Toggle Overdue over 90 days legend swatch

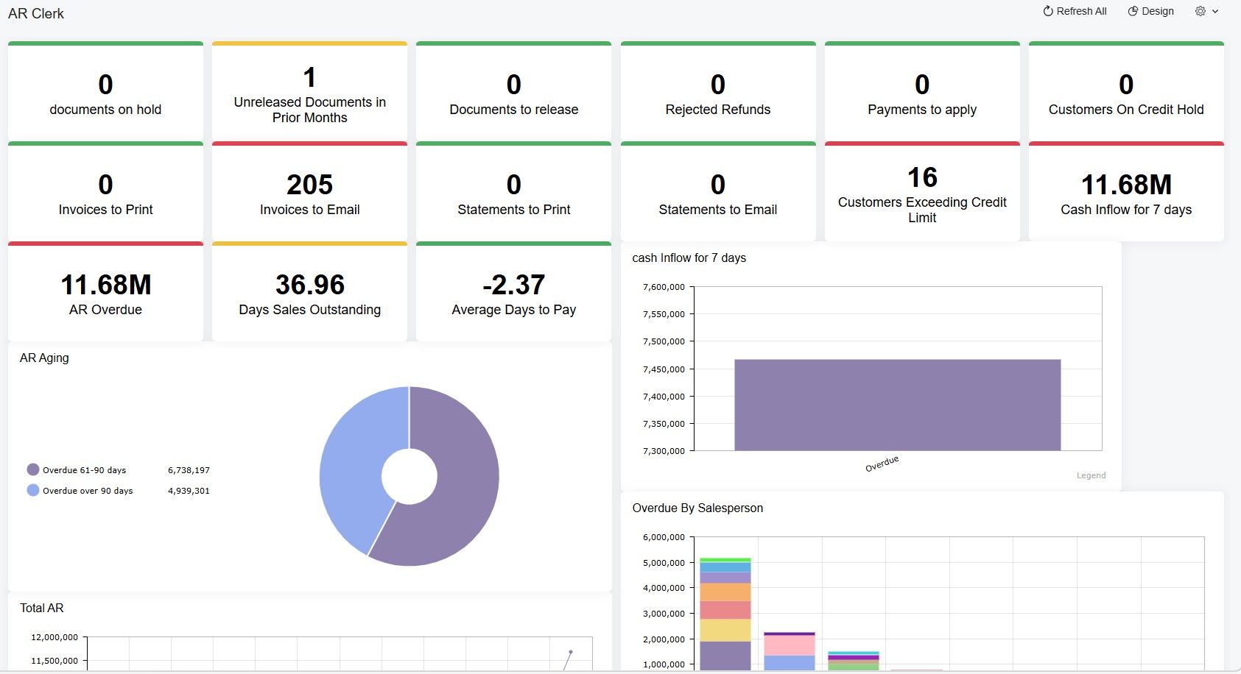(x=33, y=490)
